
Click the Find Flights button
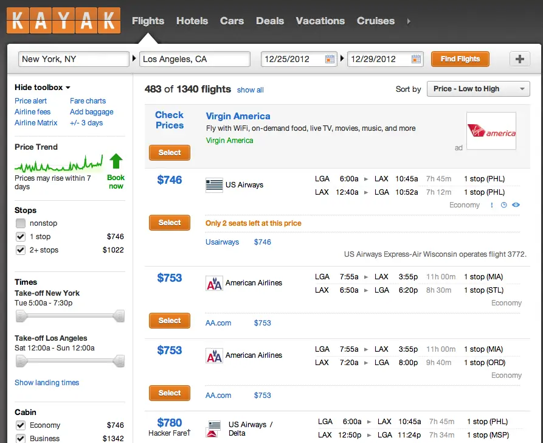click(x=460, y=59)
